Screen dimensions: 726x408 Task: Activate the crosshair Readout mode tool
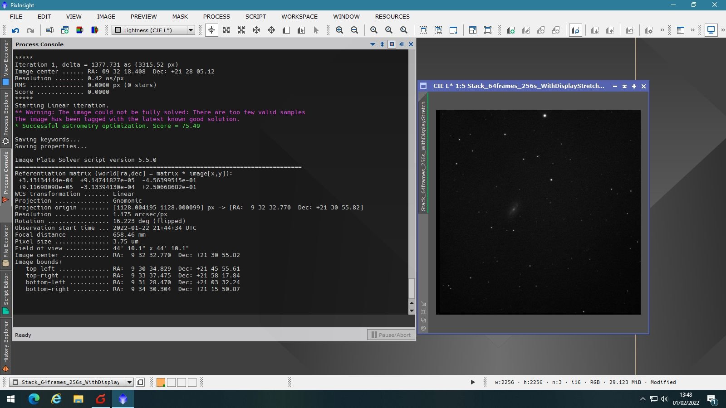211,30
